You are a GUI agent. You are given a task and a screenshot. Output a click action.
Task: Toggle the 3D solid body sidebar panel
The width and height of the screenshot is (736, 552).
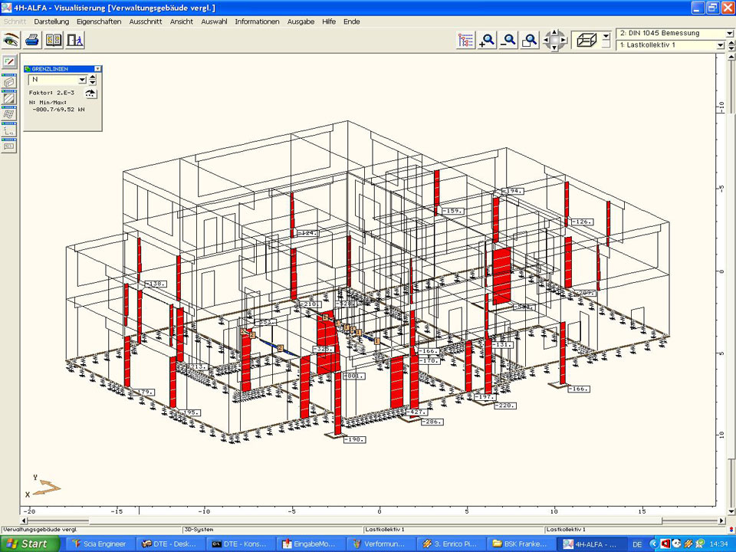(x=9, y=81)
